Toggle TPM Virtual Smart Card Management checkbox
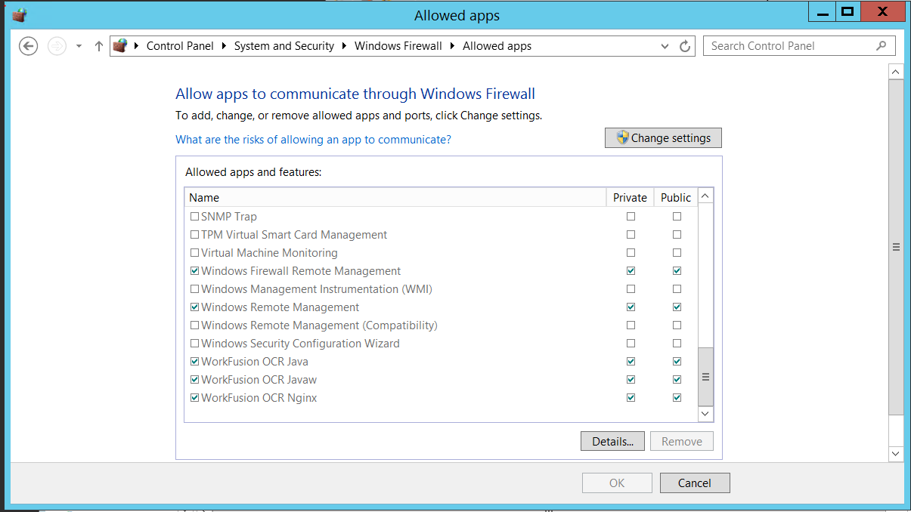911x512 pixels. (x=195, y=235)
